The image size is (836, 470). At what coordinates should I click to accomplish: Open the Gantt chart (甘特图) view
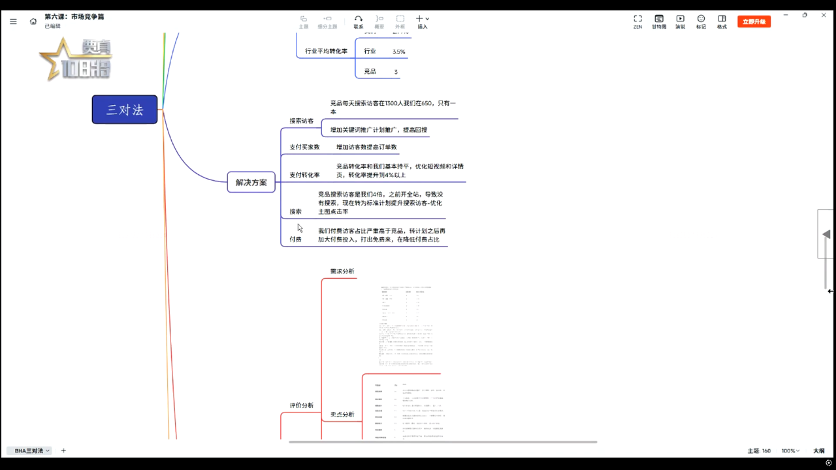(658, 22)
